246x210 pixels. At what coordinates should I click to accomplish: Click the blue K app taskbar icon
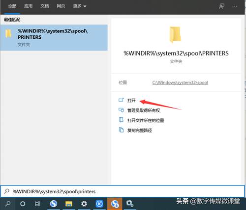[99, 204]
